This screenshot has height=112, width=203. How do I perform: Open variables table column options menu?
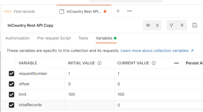176,63
